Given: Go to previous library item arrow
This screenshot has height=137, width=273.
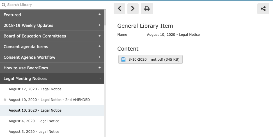Looking at the screenshot, I should tap(119, 8).
